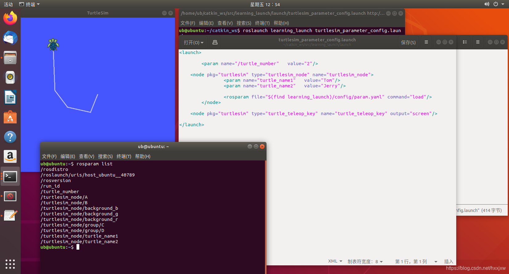Viewport: 509px width, 274px height.
Task: Click the turtle_number param line in editor
Action: [x=260, y=64]
